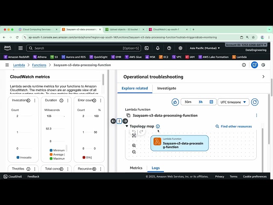
Task: Open the AWS Glue shortcut
Action: [134, 57]
